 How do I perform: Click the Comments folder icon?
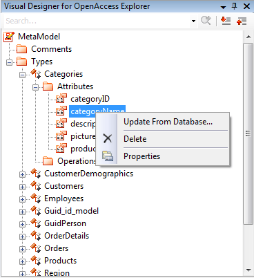[x=22, y=49]
